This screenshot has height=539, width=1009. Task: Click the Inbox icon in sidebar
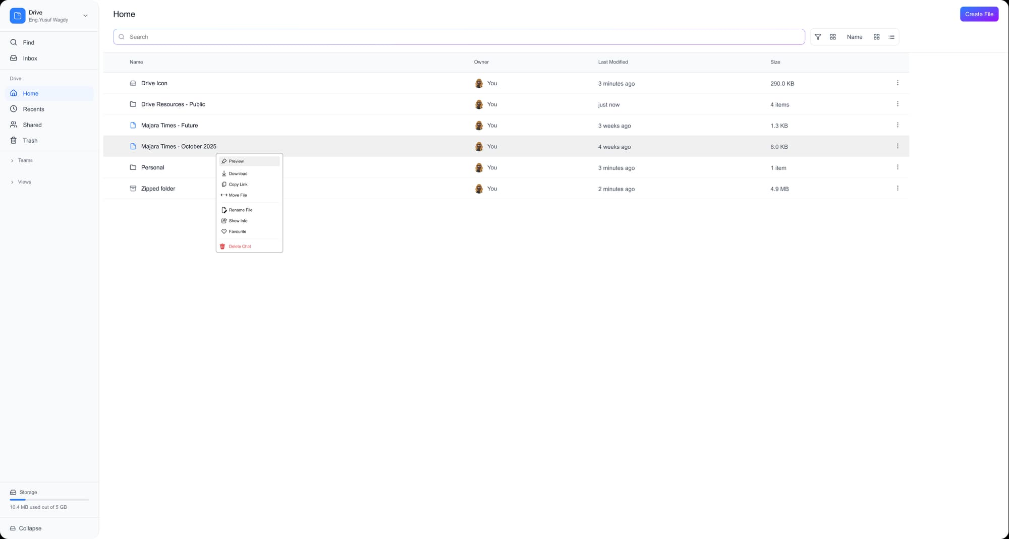pyautogui.click(x=14, y=58)
